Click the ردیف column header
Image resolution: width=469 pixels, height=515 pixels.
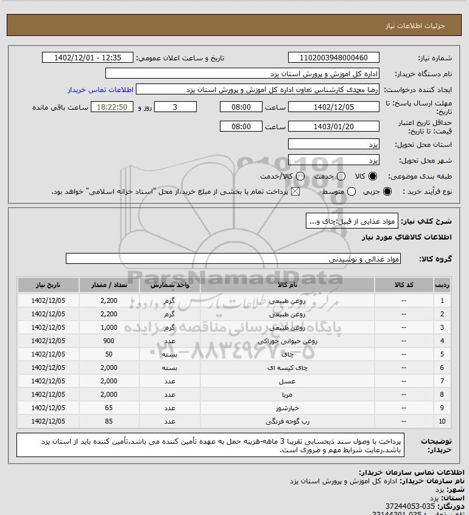pyautogui.click(x=442, y=285)
